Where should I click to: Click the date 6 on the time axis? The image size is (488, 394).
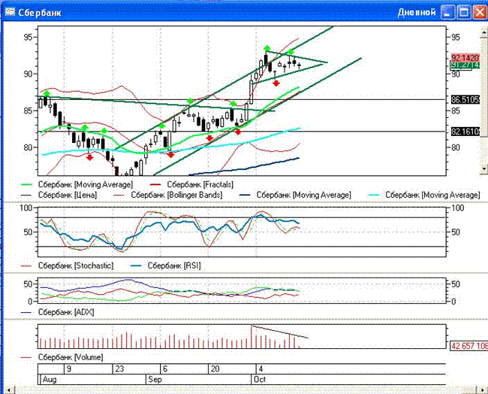click(165, 369)
